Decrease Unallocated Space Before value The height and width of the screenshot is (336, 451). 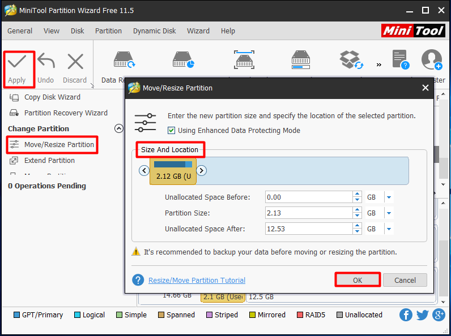pos(357,200)
